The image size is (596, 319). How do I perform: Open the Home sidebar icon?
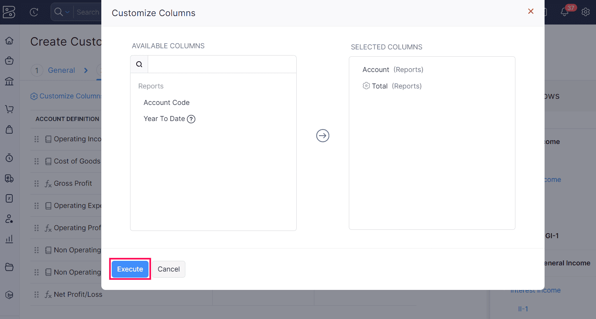[x=9, y=41]
